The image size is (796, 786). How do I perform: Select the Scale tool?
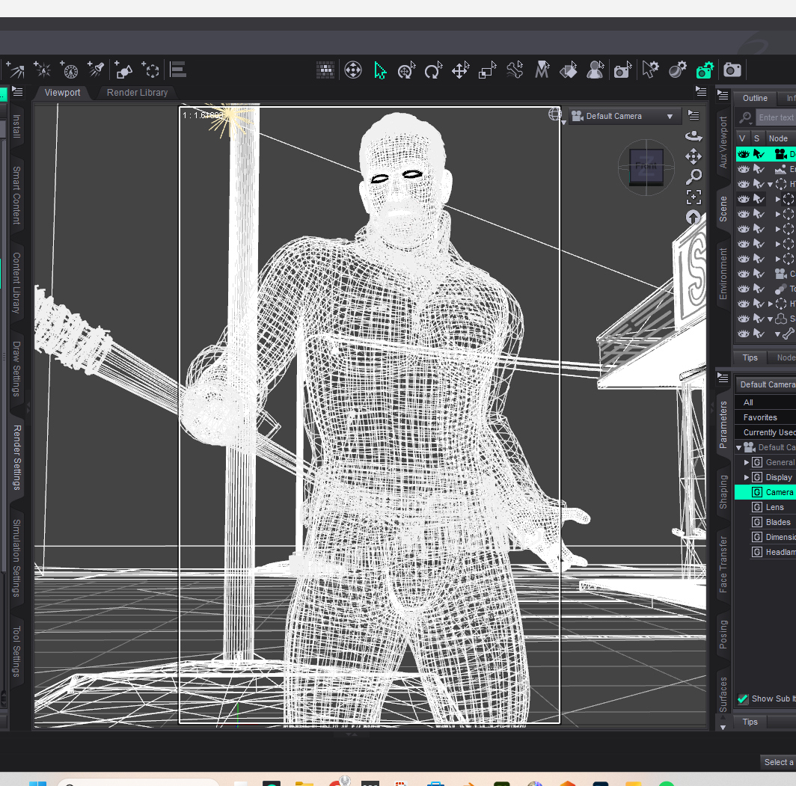[x=488, y=70]
